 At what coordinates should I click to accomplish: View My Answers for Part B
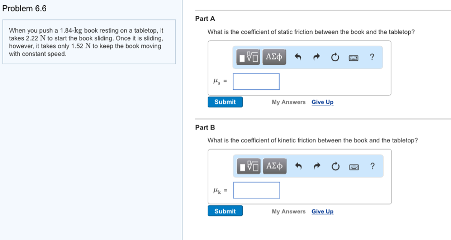[x=289, y=211]
